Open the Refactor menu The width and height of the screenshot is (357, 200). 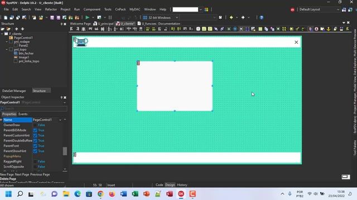[51, 9]
